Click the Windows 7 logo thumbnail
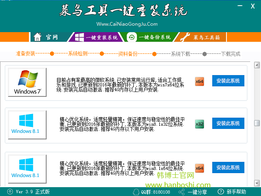Screen dimensions: 261x196 click(27, 82)
